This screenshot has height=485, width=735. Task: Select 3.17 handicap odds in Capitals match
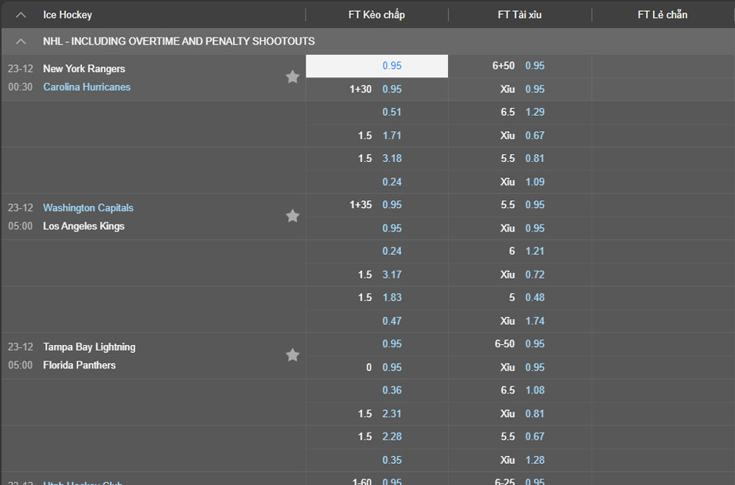tap(392, 275)
